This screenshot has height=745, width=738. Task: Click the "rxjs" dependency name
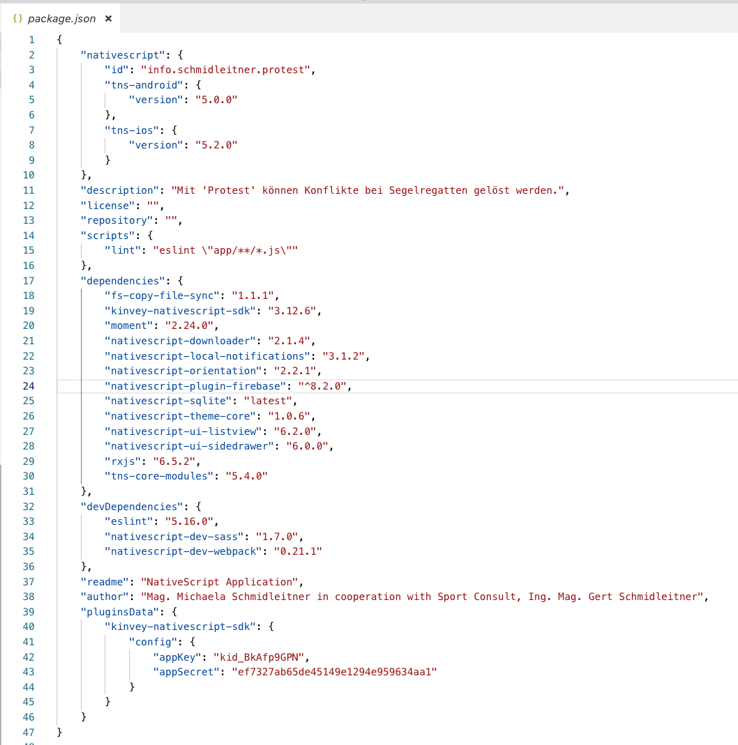coord(123,461)
